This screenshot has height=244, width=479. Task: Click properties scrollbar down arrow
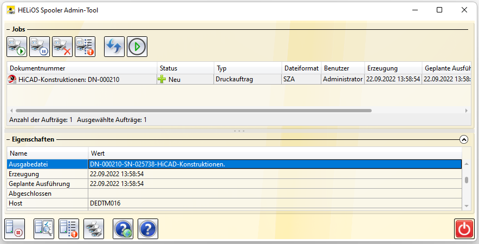[x=467, y=206]
